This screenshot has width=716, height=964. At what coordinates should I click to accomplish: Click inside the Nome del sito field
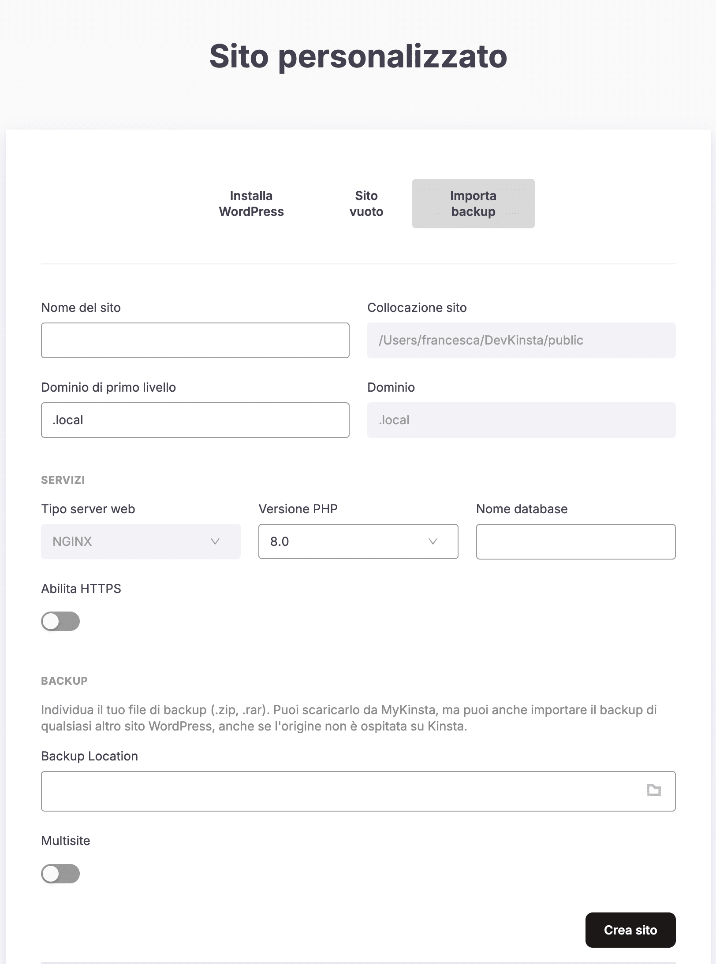point(195,340)
